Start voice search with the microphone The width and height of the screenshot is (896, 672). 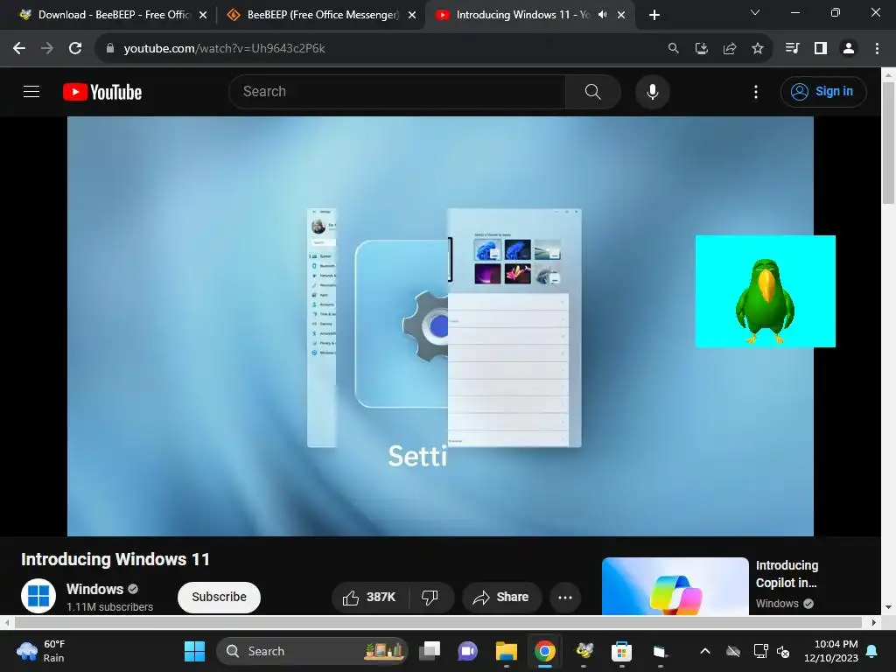coord(652,91)
